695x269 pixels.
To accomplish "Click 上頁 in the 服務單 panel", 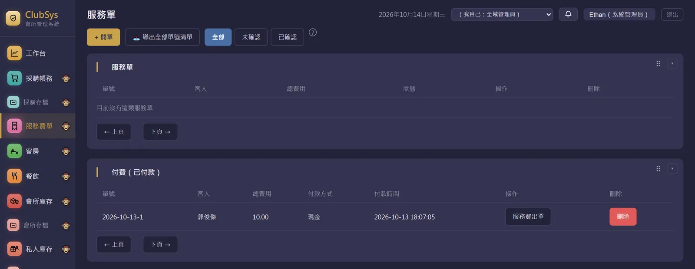I will pos(114,132).
